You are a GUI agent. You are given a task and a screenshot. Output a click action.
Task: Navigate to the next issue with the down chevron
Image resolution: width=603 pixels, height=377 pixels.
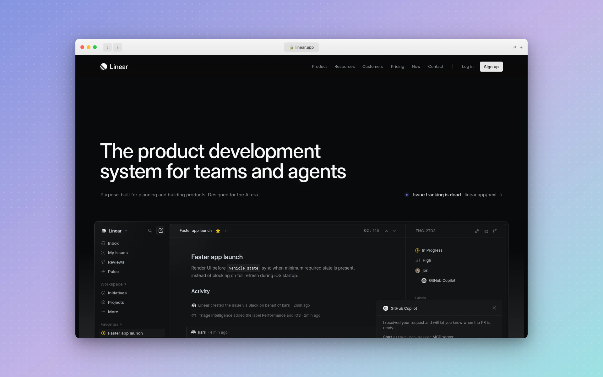pos(394,231)
